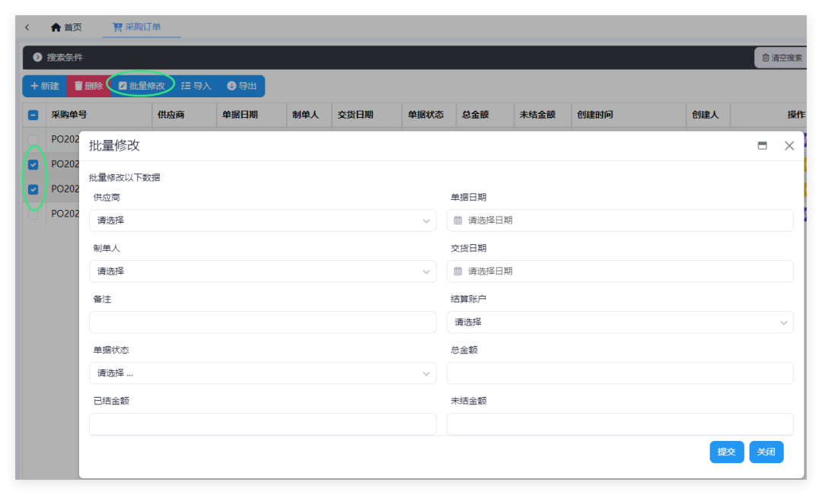This screenshot has height=495, width=822.
Task: Check the last unchecked PO row checkbox
Action: coord(33,214)
